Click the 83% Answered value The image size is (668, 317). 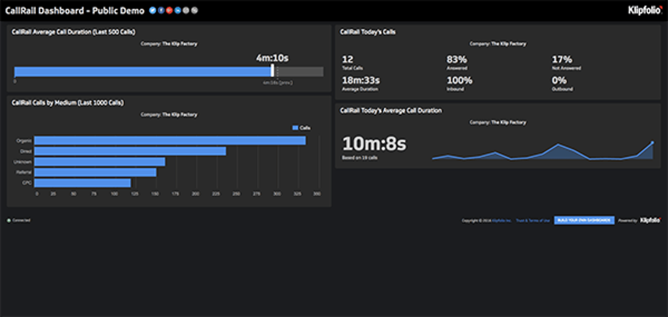pos(457,59)
